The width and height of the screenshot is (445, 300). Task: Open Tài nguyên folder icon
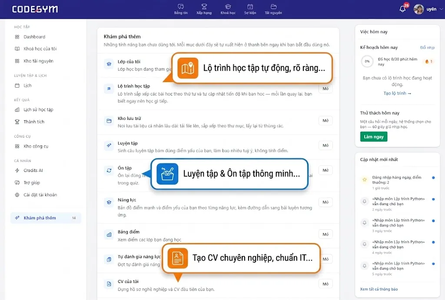click(x=273, y=7)
